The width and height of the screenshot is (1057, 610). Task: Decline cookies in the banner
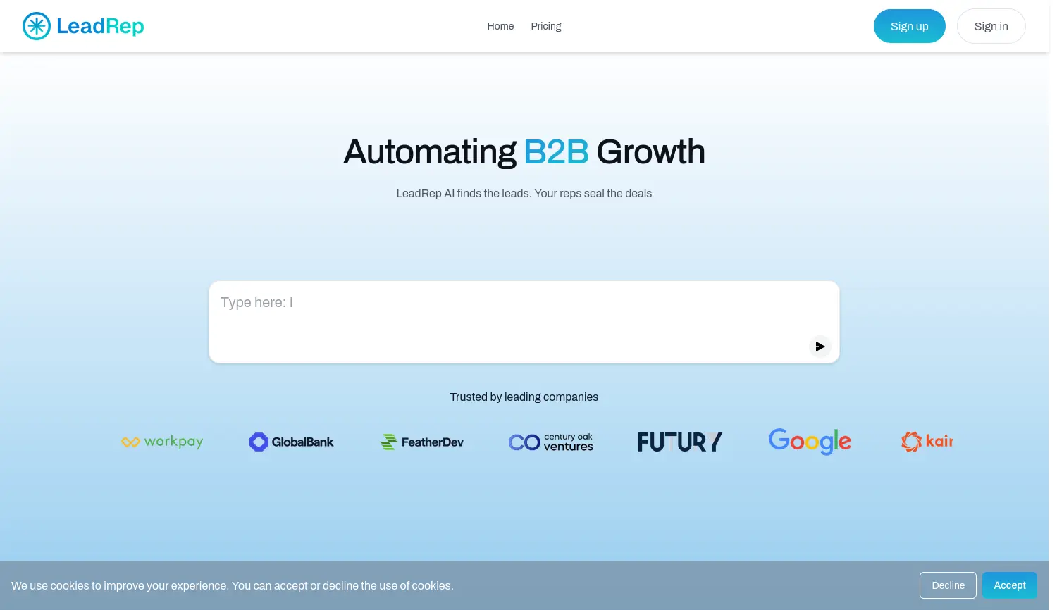point(948,585)
